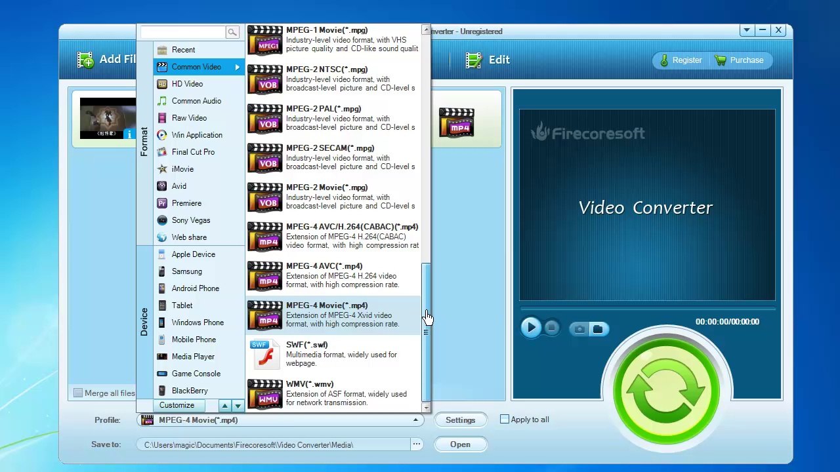Click the Settings button

click(461, 420)
